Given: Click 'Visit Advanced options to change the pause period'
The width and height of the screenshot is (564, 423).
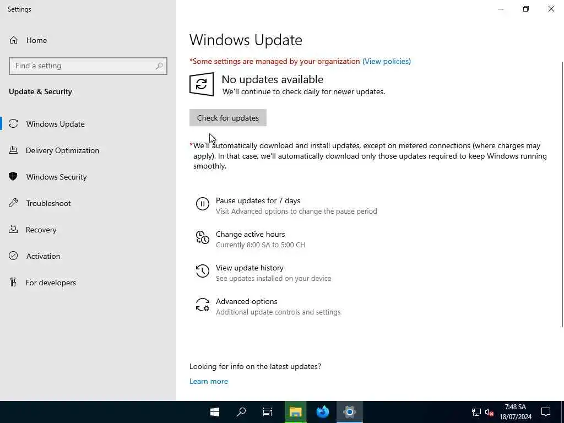Looking at the screenshot, I should coord(296,211).
